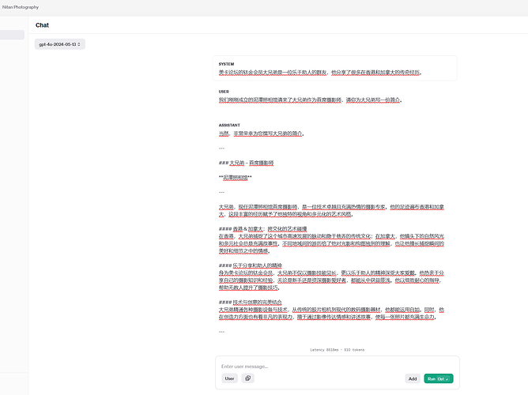The image size is (528, 395).
Task: Click the ASSISTANT role label
Action: [x=228, y=125]
